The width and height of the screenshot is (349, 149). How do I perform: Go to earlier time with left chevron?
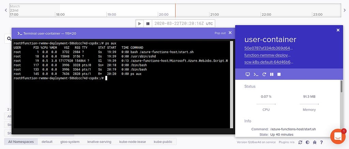6,10
